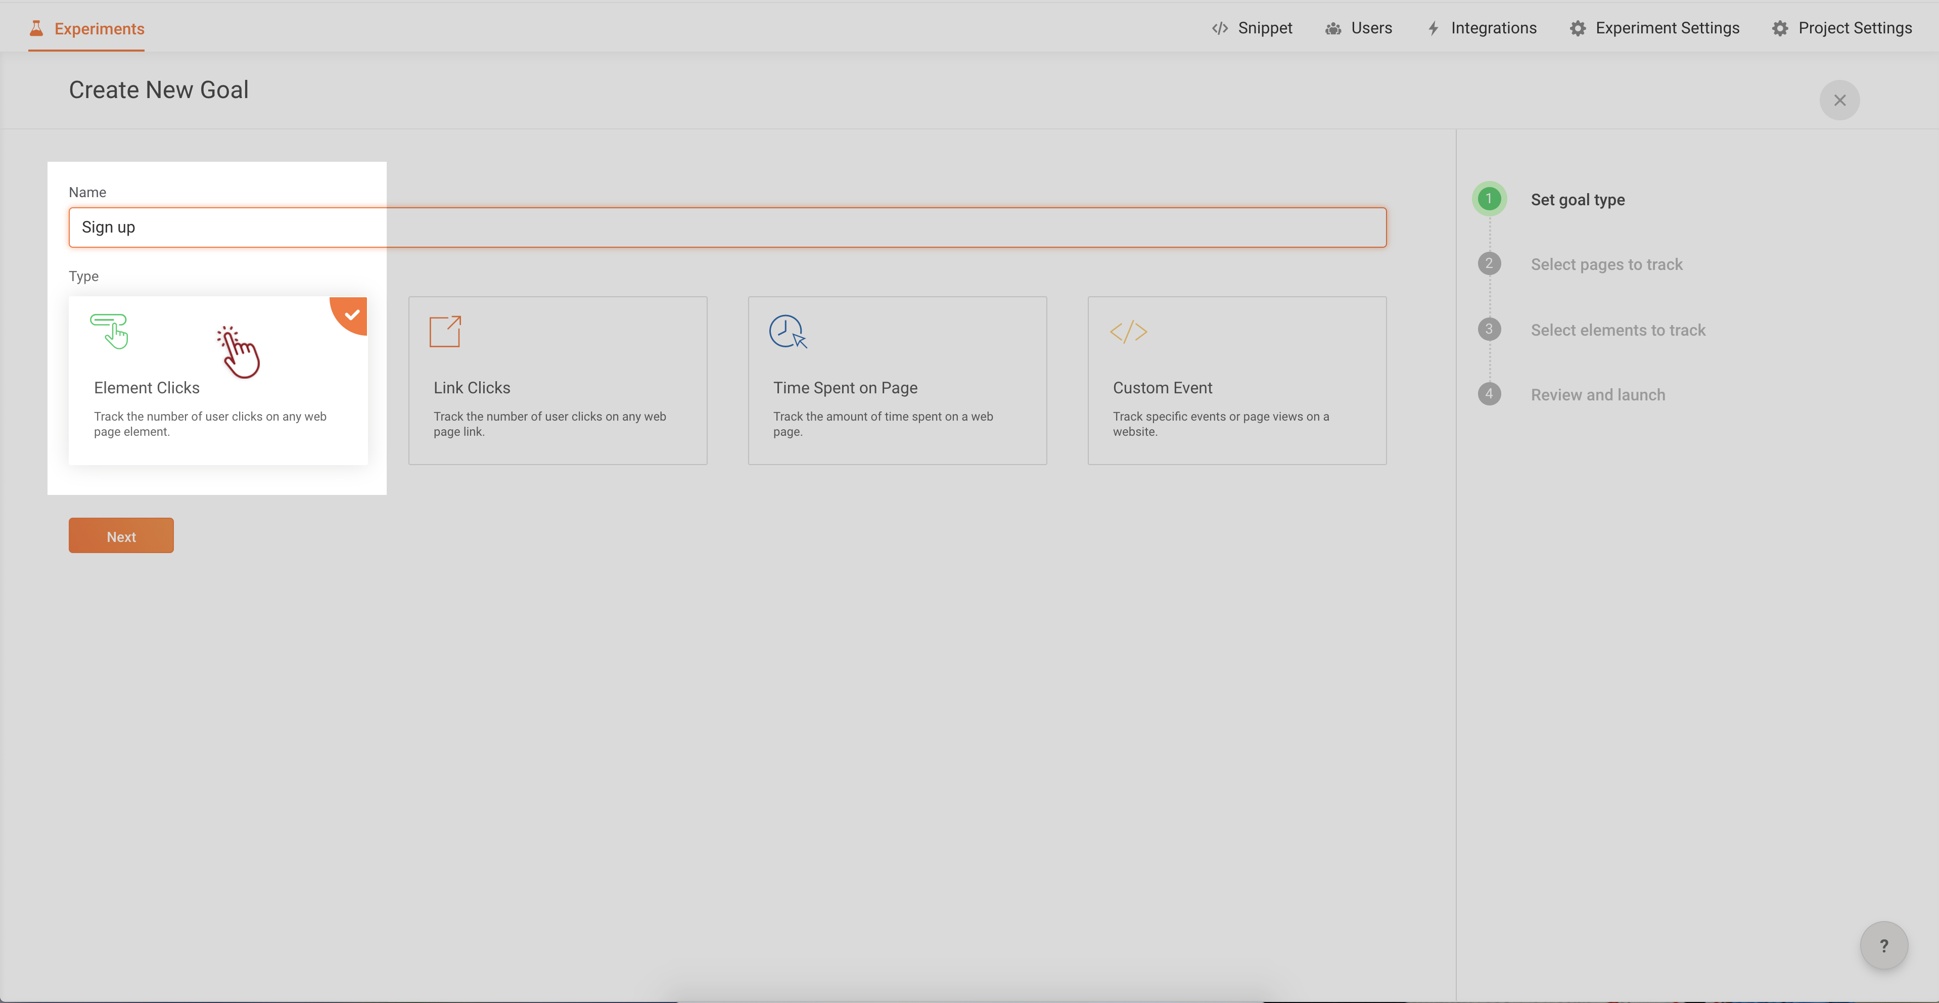This screenshot has height=1003, width=1939.
Task: Click the Snippet code icon
Action: click(x=1220, y=29)
